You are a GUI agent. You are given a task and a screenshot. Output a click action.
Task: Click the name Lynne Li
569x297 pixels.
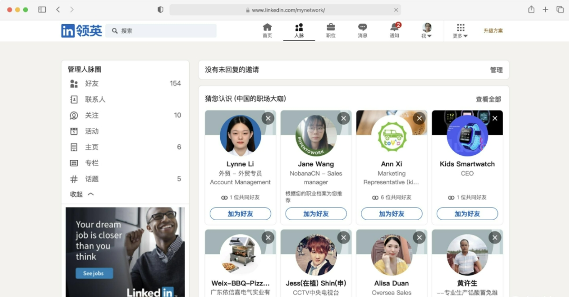click(x=240, y=164)
